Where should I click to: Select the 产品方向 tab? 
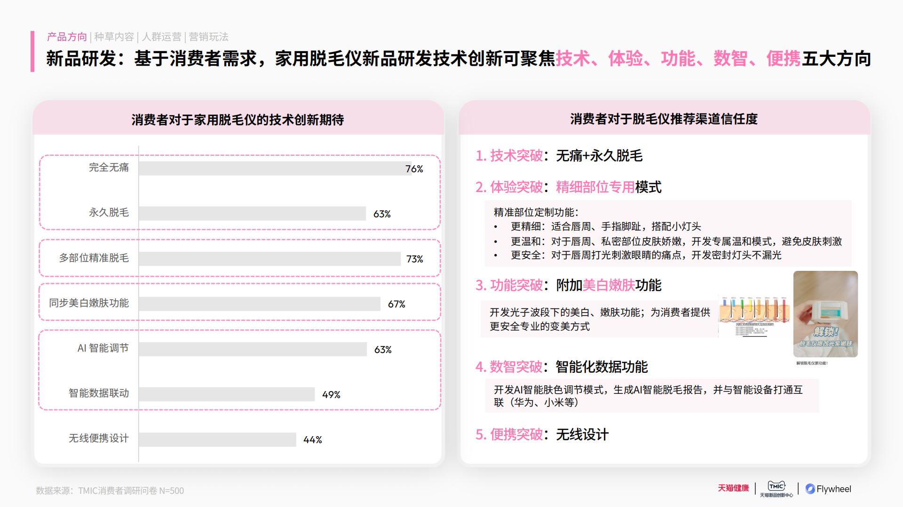pos(67,37)
